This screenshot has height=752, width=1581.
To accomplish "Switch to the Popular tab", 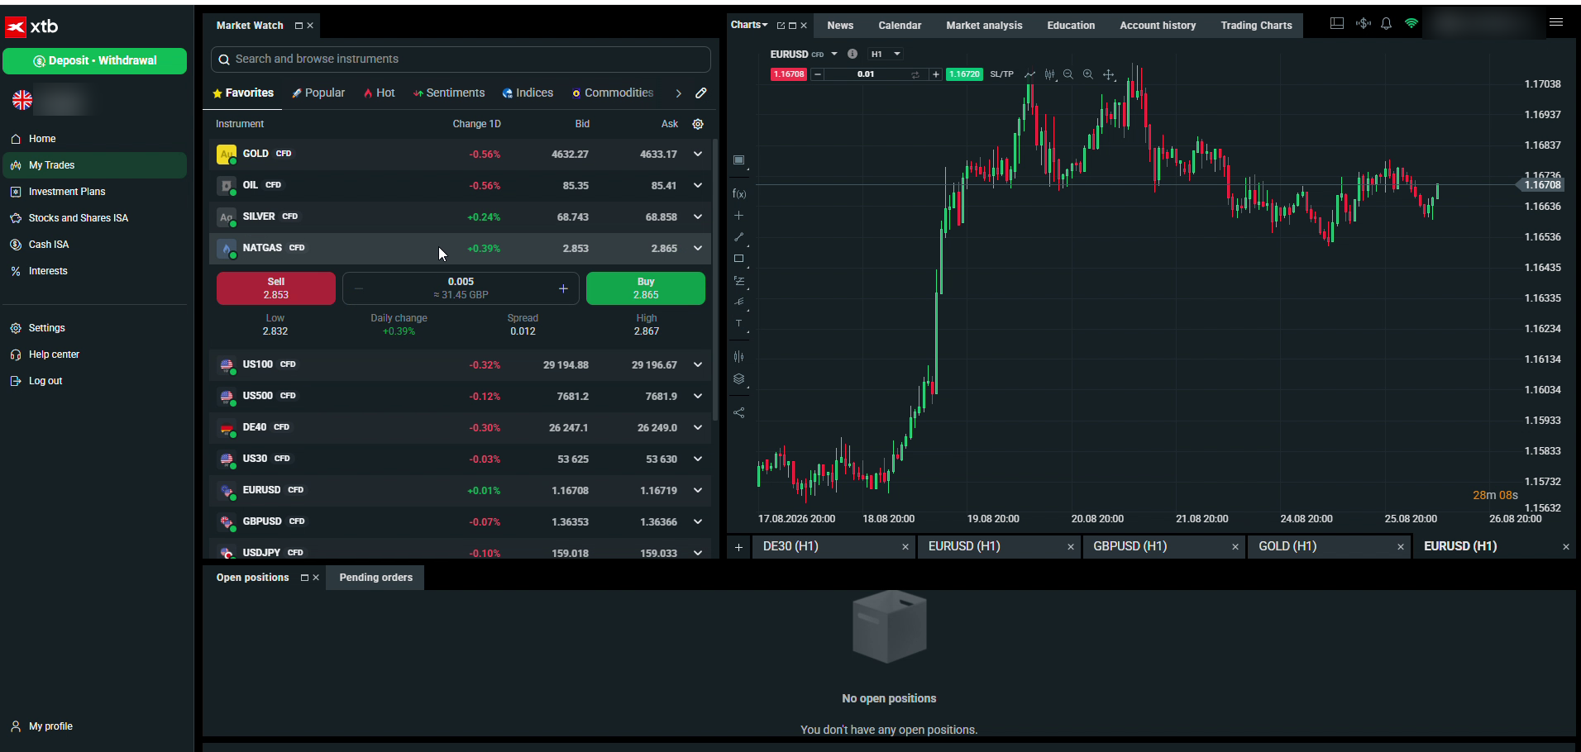I will tap(318, 93).
